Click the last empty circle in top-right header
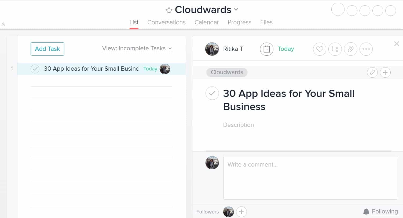The width and height of the screenshot is (403, 218). point(391,11)
